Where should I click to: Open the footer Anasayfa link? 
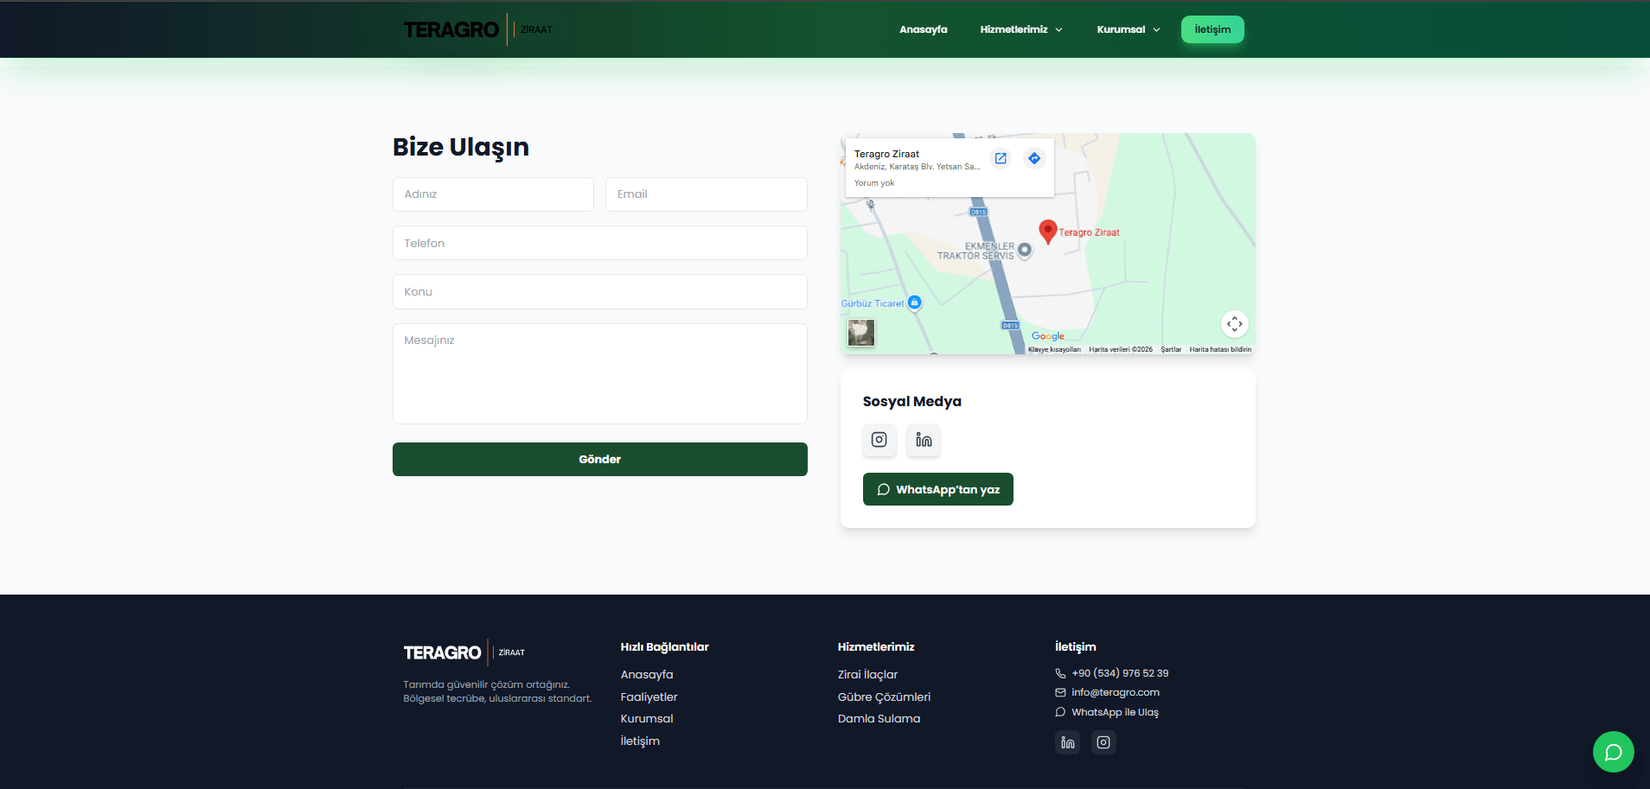point(647,674)
